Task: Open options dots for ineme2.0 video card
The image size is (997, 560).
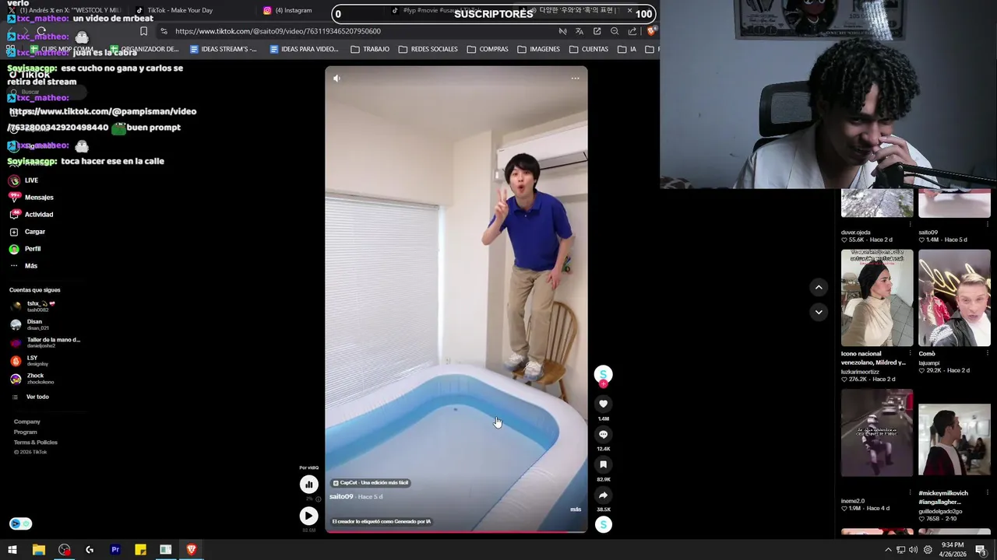Action: tap(911, 493)
